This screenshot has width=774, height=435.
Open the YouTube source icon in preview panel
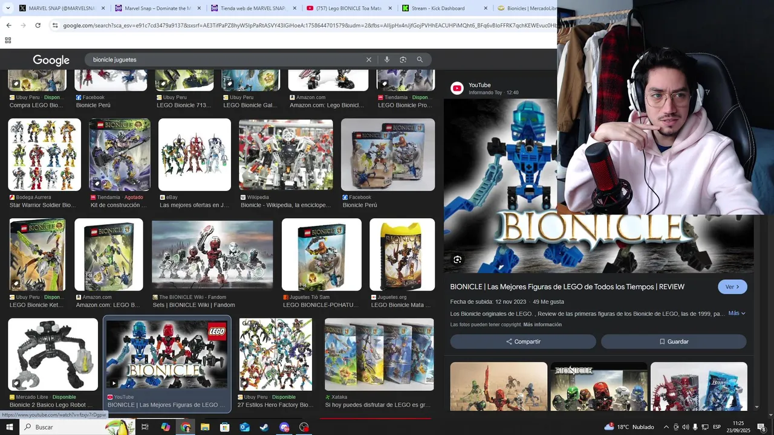457,88
